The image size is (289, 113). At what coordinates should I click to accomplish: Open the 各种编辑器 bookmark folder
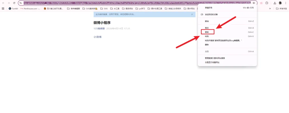click(x=74, y=9)
